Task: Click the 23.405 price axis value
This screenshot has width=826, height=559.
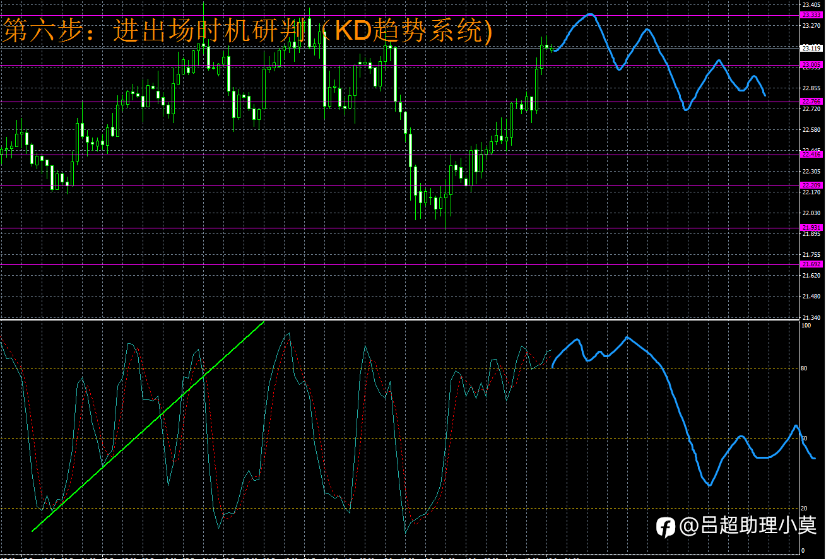Action: pyautogui.click(x=811, y=4)
